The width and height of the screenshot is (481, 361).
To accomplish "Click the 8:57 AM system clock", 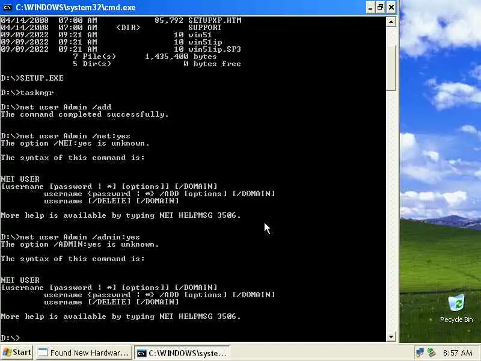I will 458,353.
